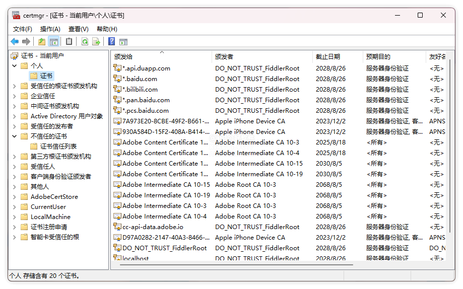
Task: Click the Back arrow toolbar icon
Action: point(15,42)
